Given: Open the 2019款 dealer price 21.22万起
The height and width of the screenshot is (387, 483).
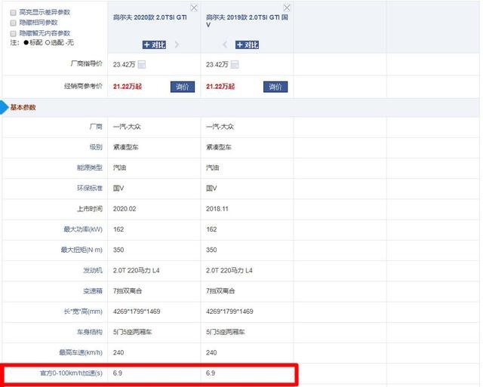Looking at the screenshot, I should (220, 87).
